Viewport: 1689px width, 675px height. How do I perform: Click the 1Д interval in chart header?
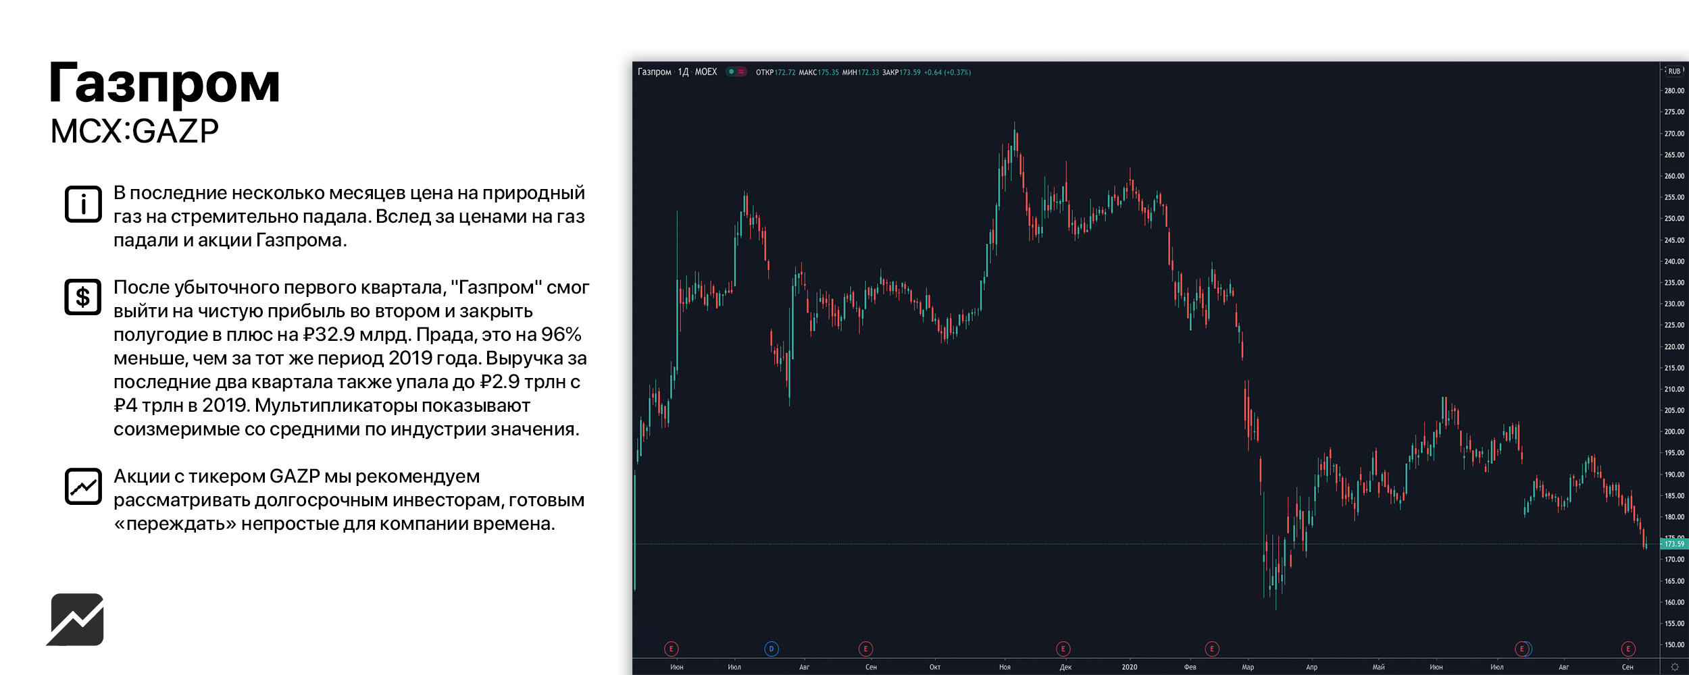(x=683, y=72)
